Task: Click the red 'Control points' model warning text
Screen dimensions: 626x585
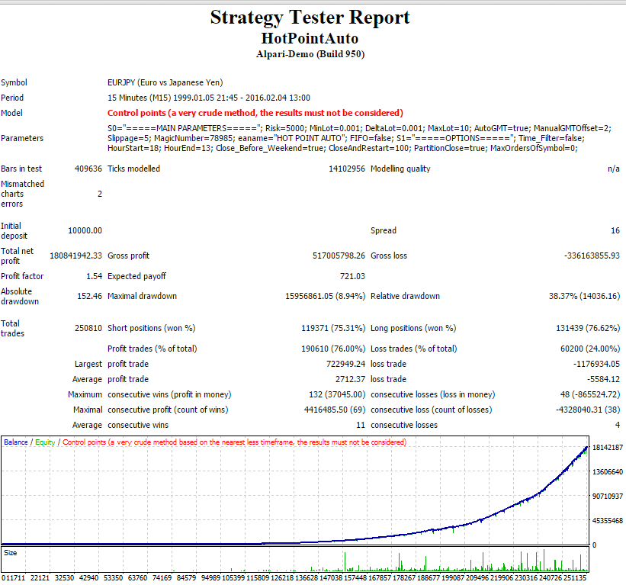Action: point(255,113)
